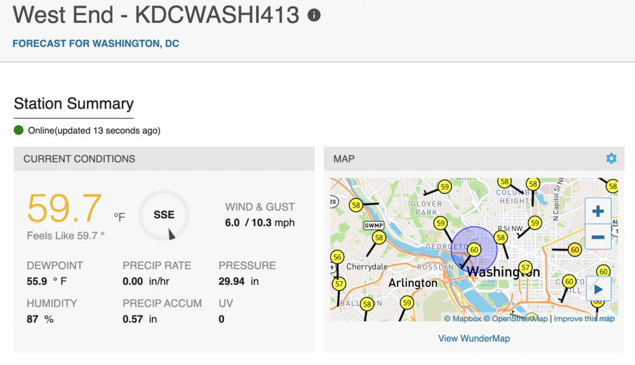Viewport: 635px width, 365px height.
Task: Click the 58 marker on Ballston label
Action: tap(367, 304)
